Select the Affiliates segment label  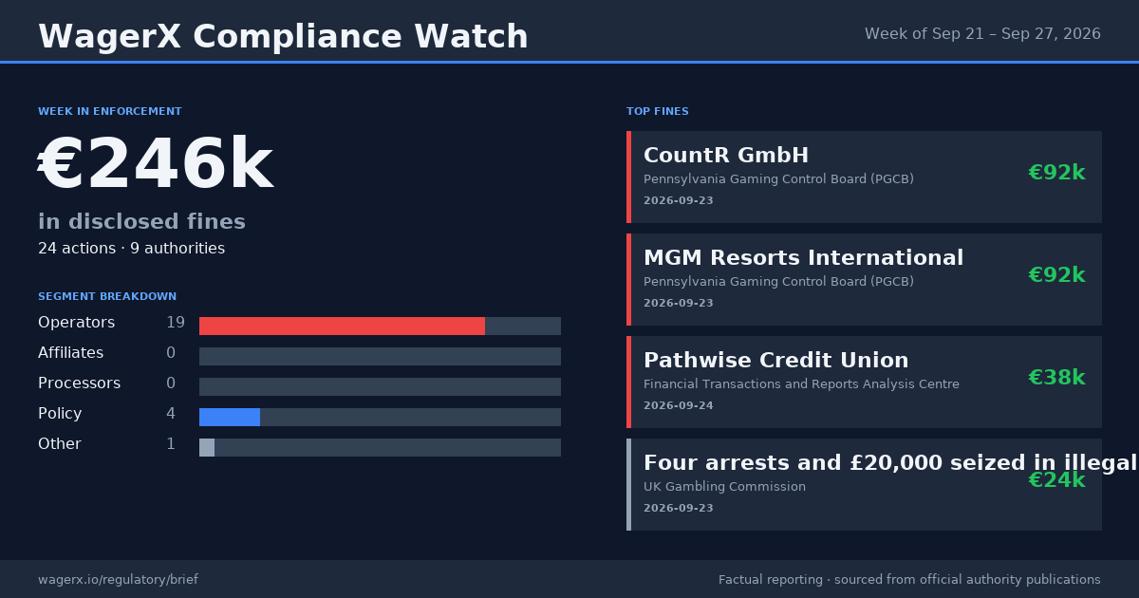coord(71,353)
